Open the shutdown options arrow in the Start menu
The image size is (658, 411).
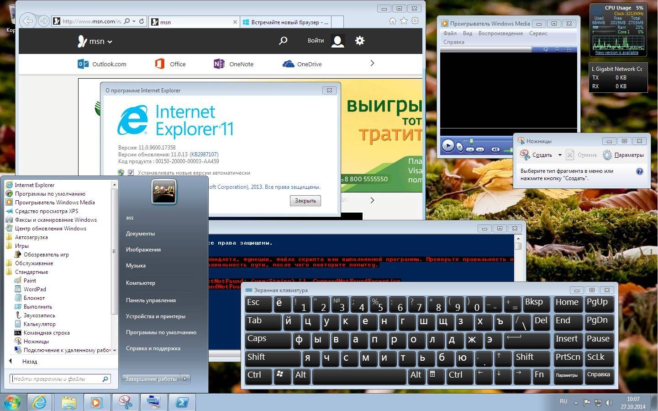[185, 379]
